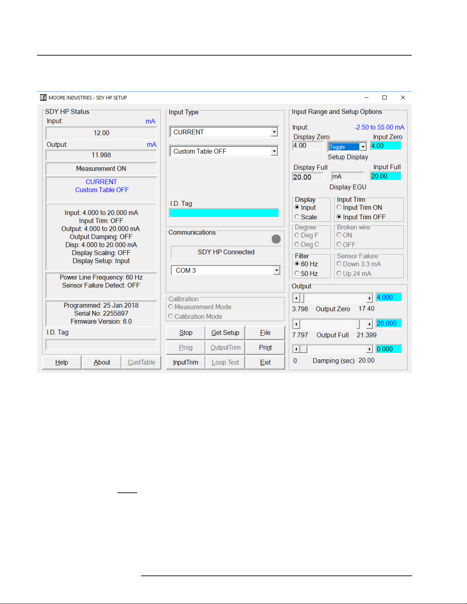The width and height of the screenshot is (467, 604).
Task: Click the CustTable button
Action: click(141, 362)
